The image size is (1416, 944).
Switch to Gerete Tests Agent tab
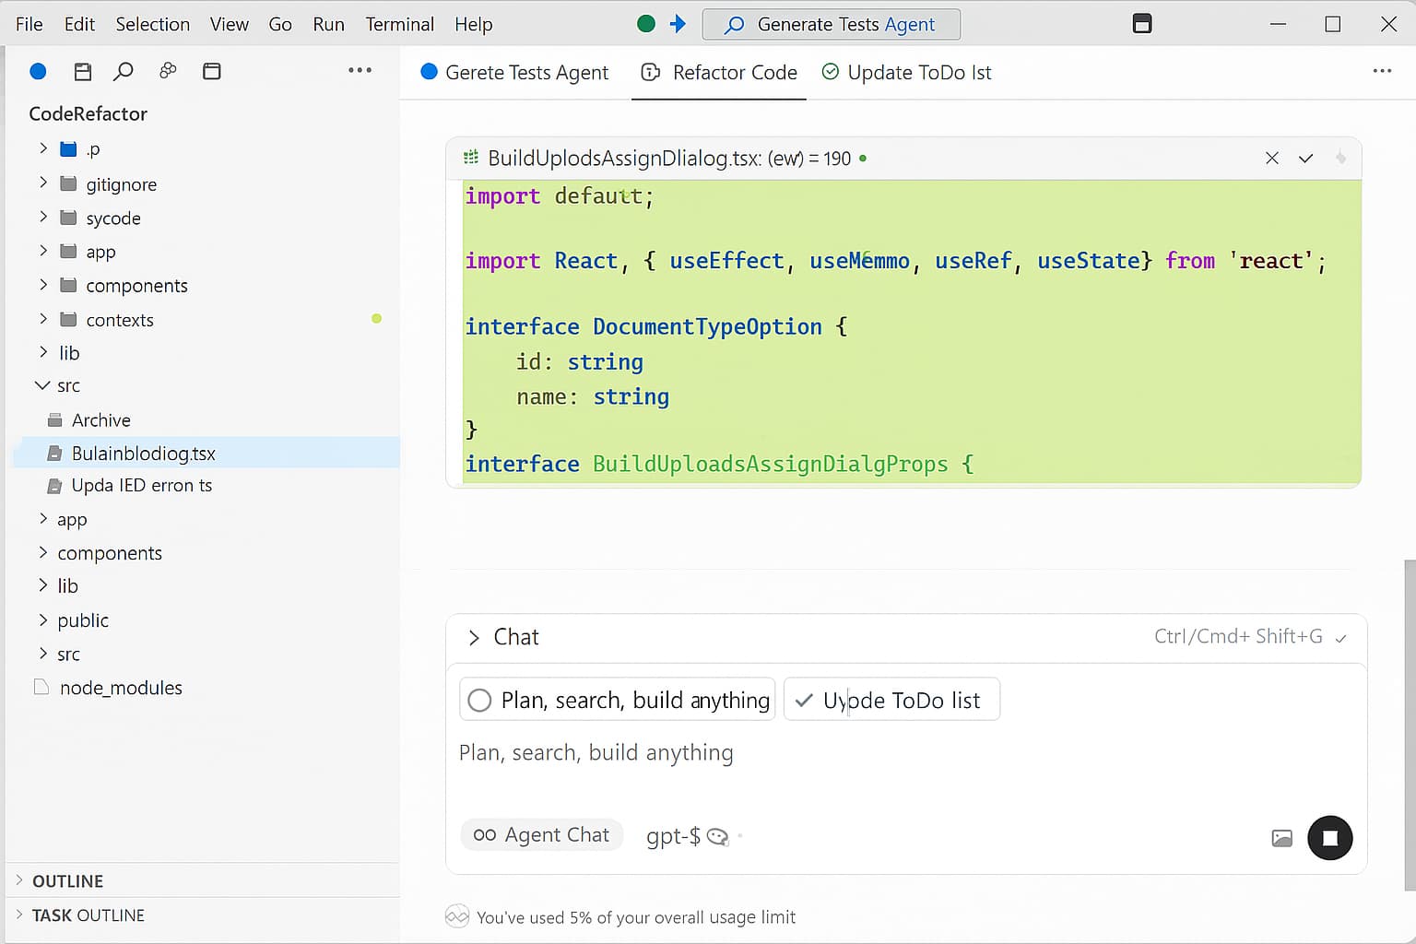click(514, 72)
